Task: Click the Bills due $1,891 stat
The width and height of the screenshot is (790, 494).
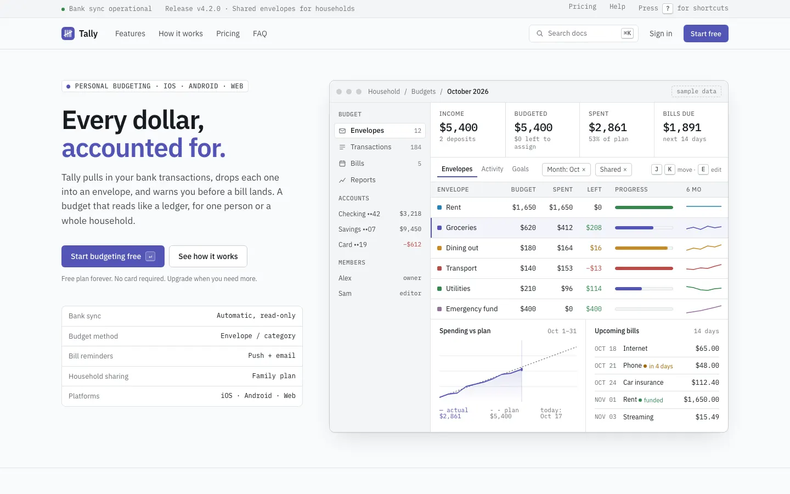Action: [691, 130]
